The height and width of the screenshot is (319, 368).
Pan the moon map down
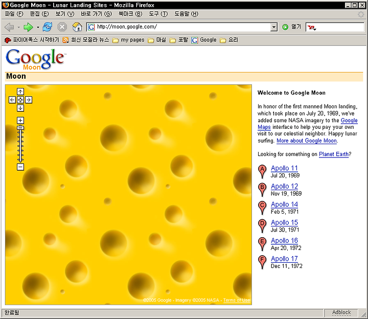point(20,108)
